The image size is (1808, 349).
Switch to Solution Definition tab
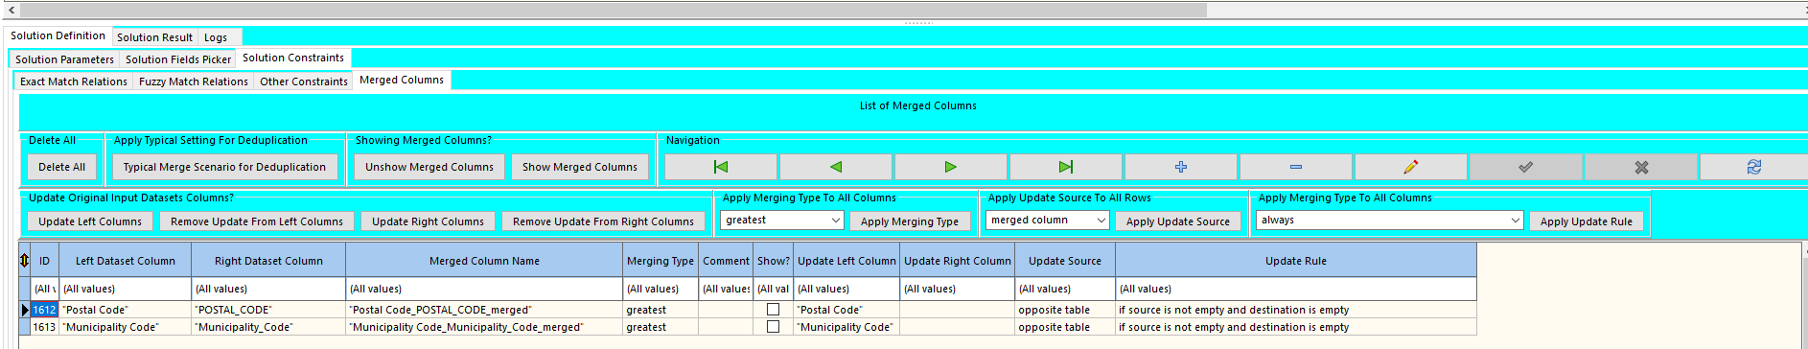click(58, 35)
